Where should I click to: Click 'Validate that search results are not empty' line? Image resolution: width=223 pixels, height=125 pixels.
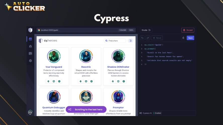[x=169, y=60]
